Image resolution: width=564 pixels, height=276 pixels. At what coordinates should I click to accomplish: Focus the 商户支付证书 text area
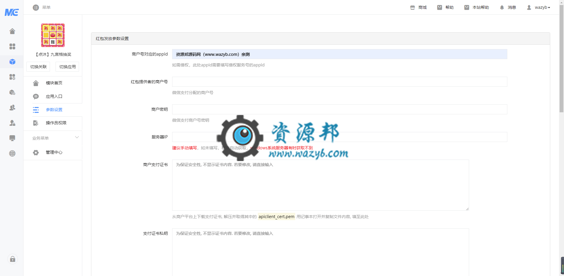click(320, 185)
